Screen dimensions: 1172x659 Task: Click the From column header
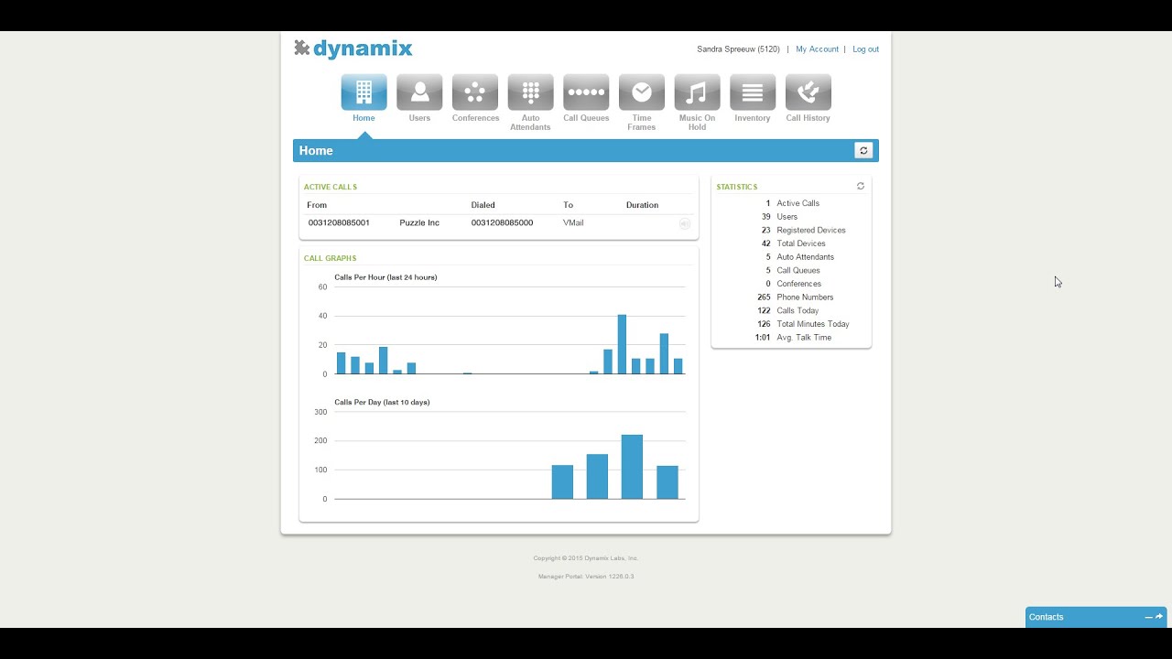317,205
